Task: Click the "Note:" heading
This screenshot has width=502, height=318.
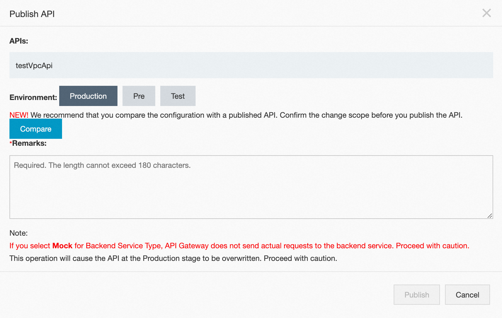Action: 19,233
